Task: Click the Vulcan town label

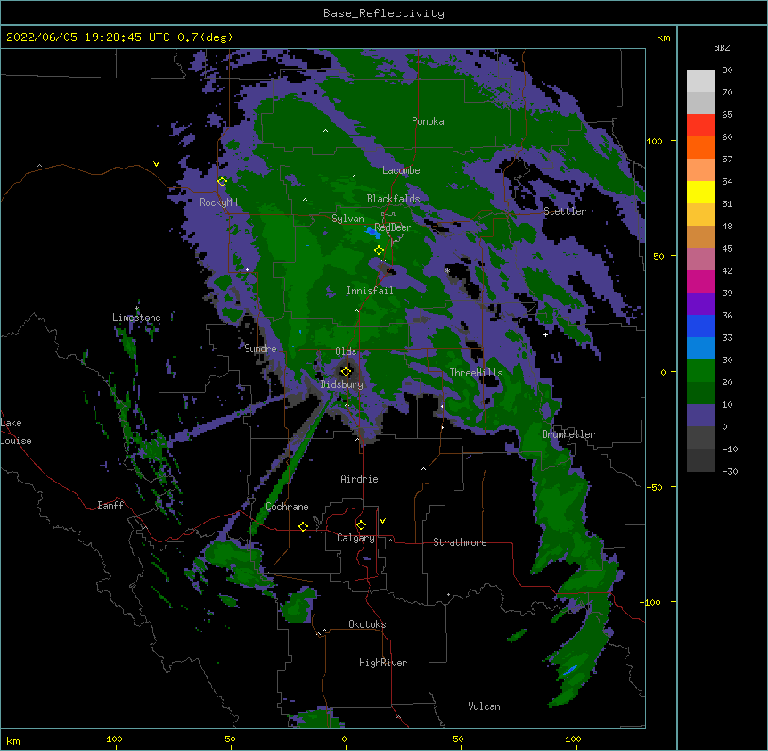Action: coord(484,706)
